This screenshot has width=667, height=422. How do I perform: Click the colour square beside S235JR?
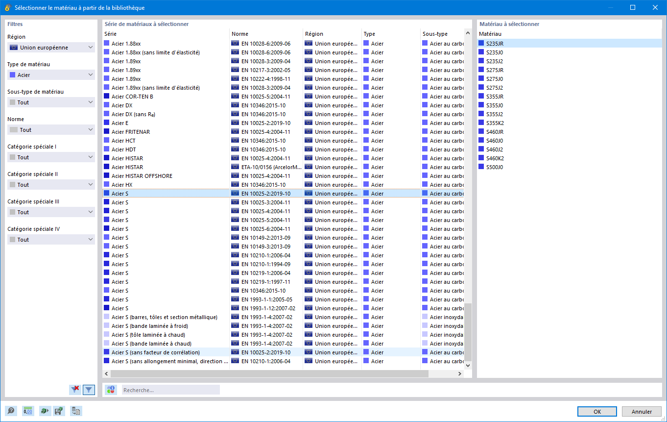click(481, 44)
